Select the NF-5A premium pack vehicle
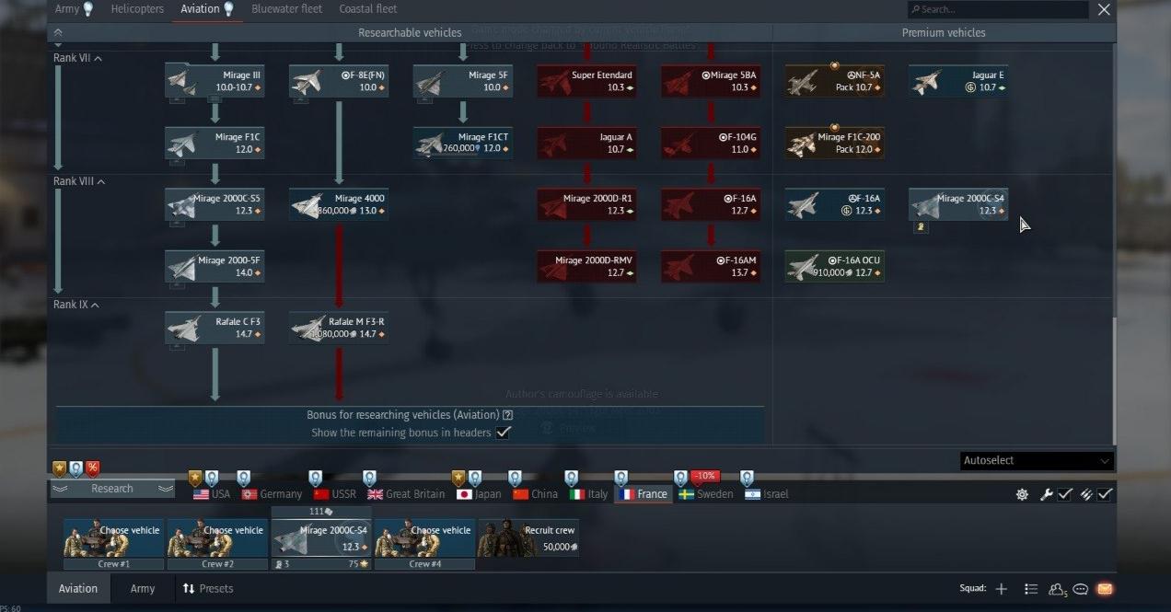 [835, 81]
